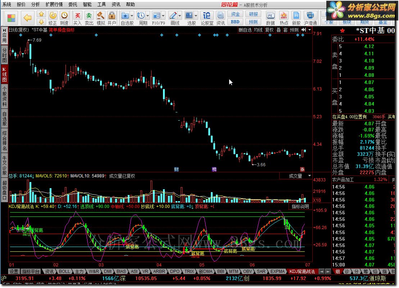Open the 扩展行情 menu

tap(54, 4)
